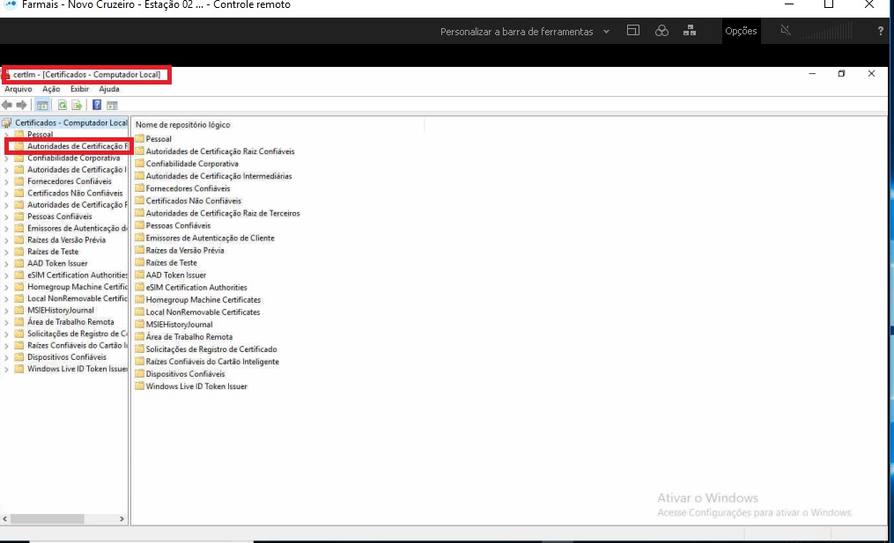Click the blue Help icon in the toolbar
Viewport: 894px width, 543px height.
click(x=97, y=106)
